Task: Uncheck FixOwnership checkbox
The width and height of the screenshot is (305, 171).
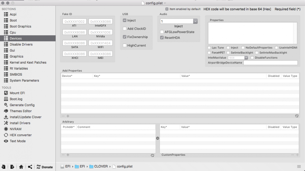Action: 124,37
